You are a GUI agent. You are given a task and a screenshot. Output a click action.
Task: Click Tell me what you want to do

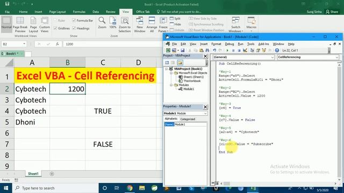point(179,12)
